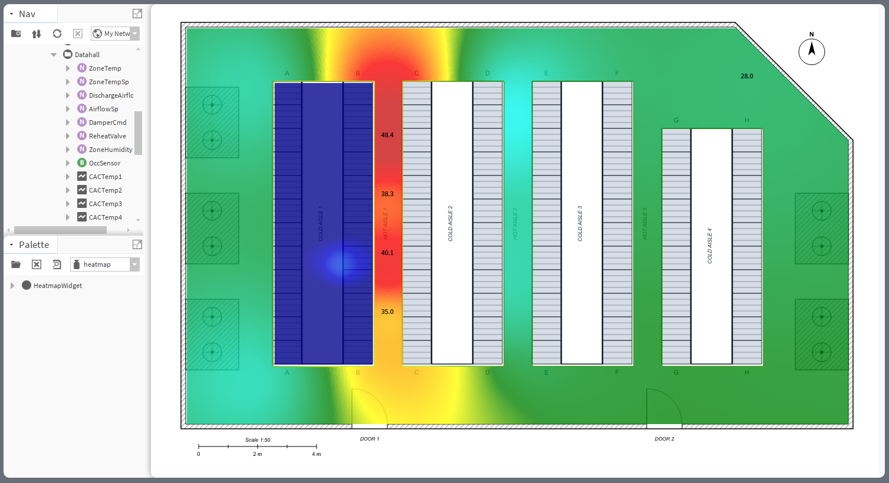This screenshot has height=483, width=889.
Task: Click the 40.1 temperature reading
Action: coord(387,253)
